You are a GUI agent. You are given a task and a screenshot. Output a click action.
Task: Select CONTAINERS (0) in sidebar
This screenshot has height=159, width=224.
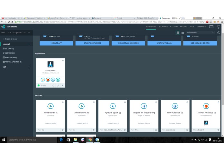click(11, 58)
